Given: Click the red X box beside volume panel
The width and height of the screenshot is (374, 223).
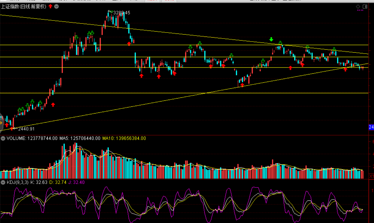Looking at the screenshot, I should [x=371, y=176].
